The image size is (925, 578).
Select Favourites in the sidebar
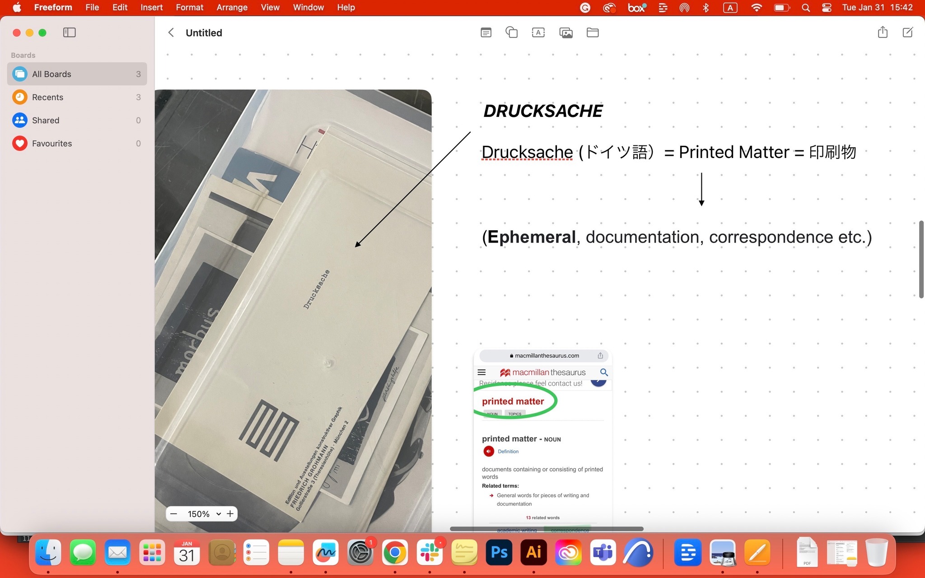(51, 144)
